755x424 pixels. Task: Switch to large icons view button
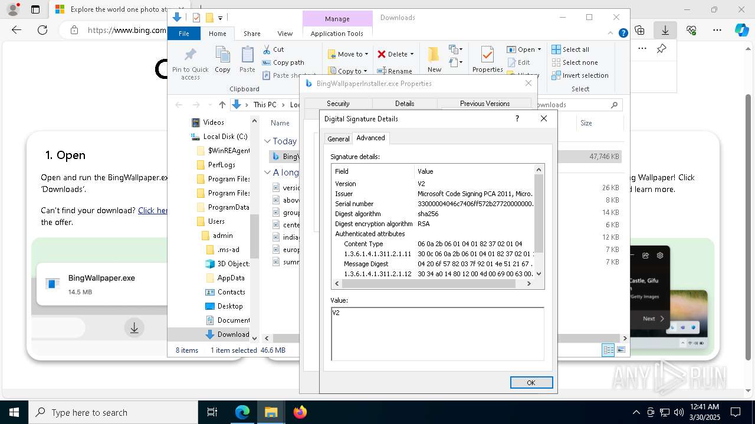coord(621,350)
